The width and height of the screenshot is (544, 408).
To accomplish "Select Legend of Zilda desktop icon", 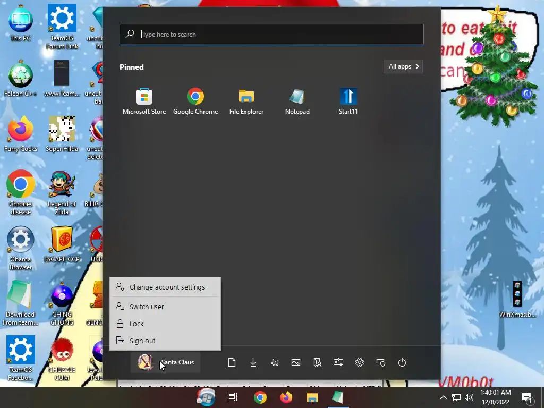I will [62, 193].
